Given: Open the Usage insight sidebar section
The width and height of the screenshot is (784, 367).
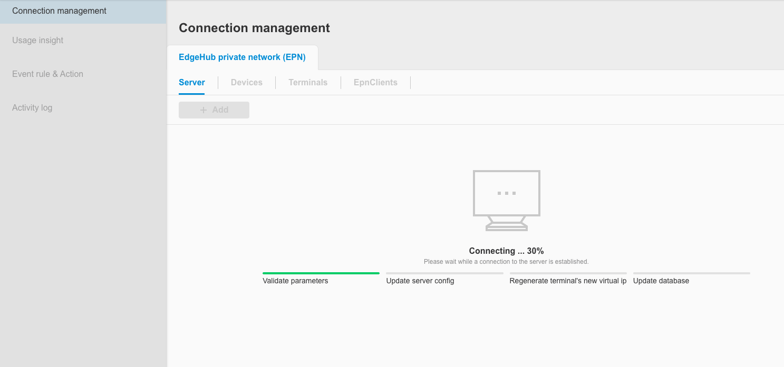Looking at the screenshot, I should [37, 40].
